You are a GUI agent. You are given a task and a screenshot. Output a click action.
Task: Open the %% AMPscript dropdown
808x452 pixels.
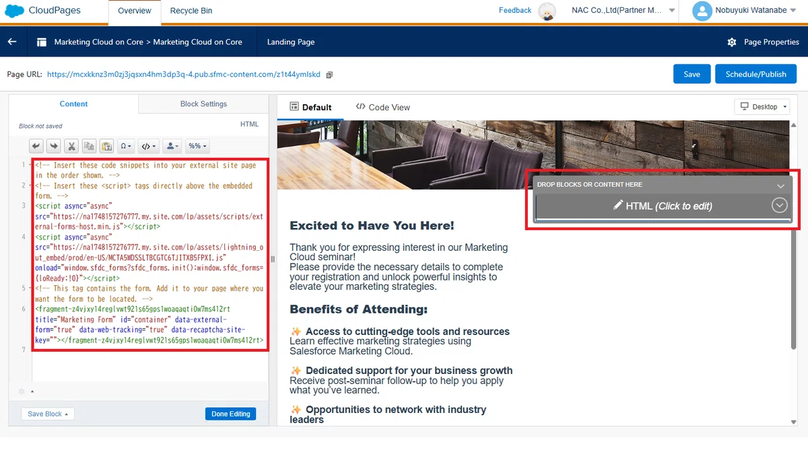pos(197,145)
